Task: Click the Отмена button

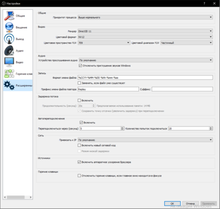Action: point(190,204)
